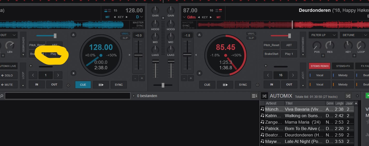The image size is (369, 146).
Task: Open the gear settings beside the blue CUE button
Action: pyautogui.click(x=68, y=85)
